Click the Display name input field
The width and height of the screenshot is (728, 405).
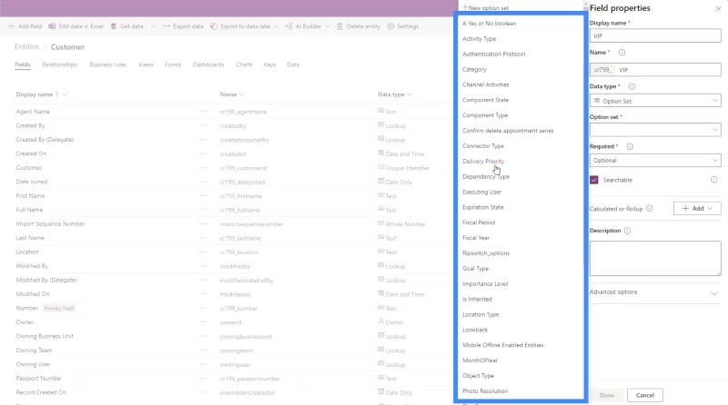tap(655, 35)
